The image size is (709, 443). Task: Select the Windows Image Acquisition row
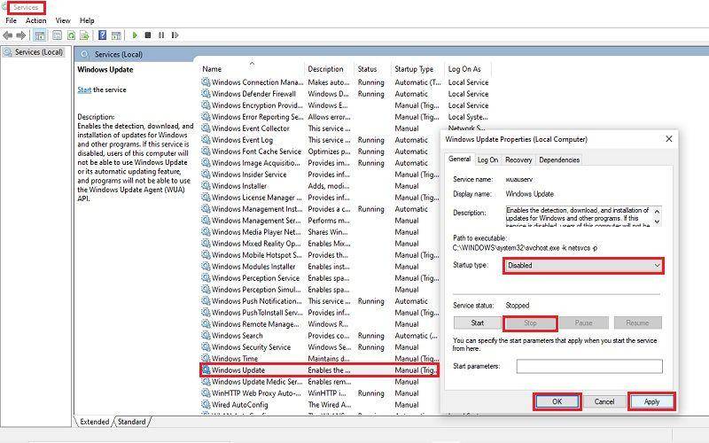click(319, 163)
